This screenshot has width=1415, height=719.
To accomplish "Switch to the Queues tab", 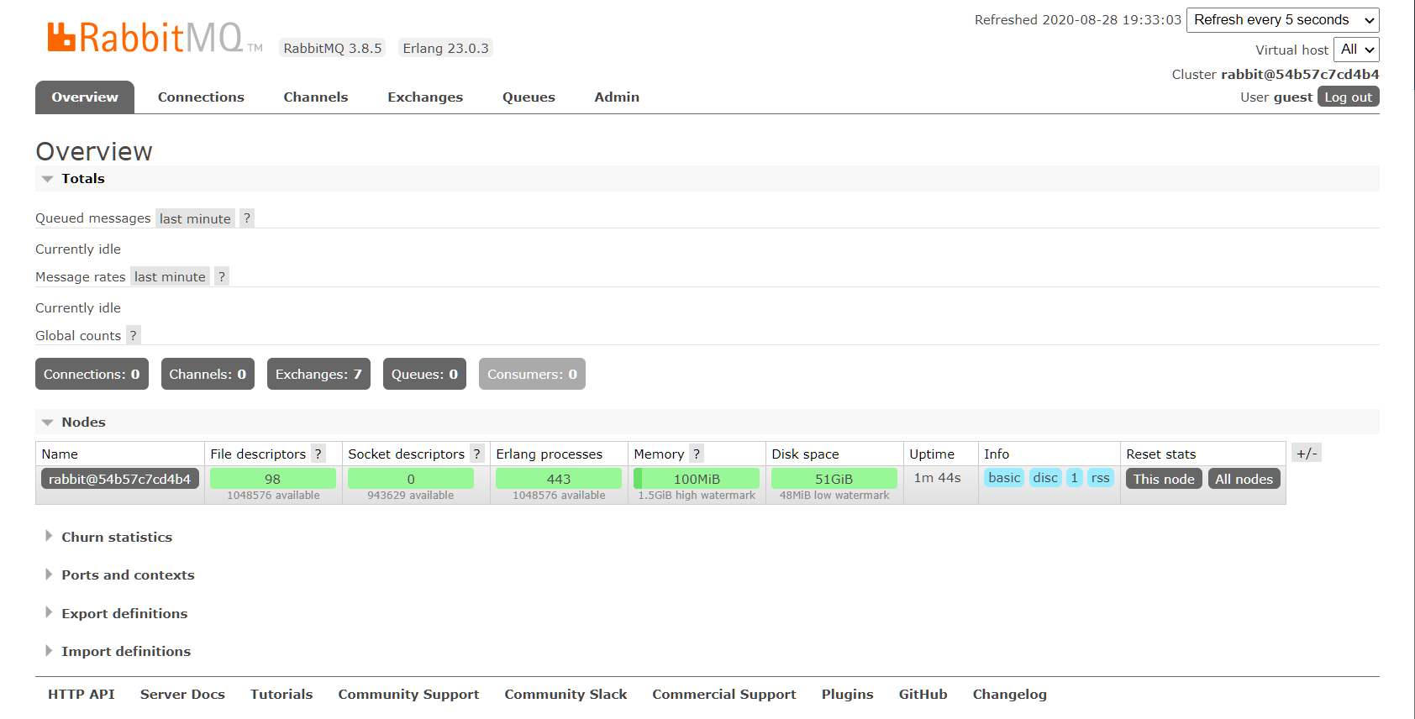I will (x=529, y=97).
